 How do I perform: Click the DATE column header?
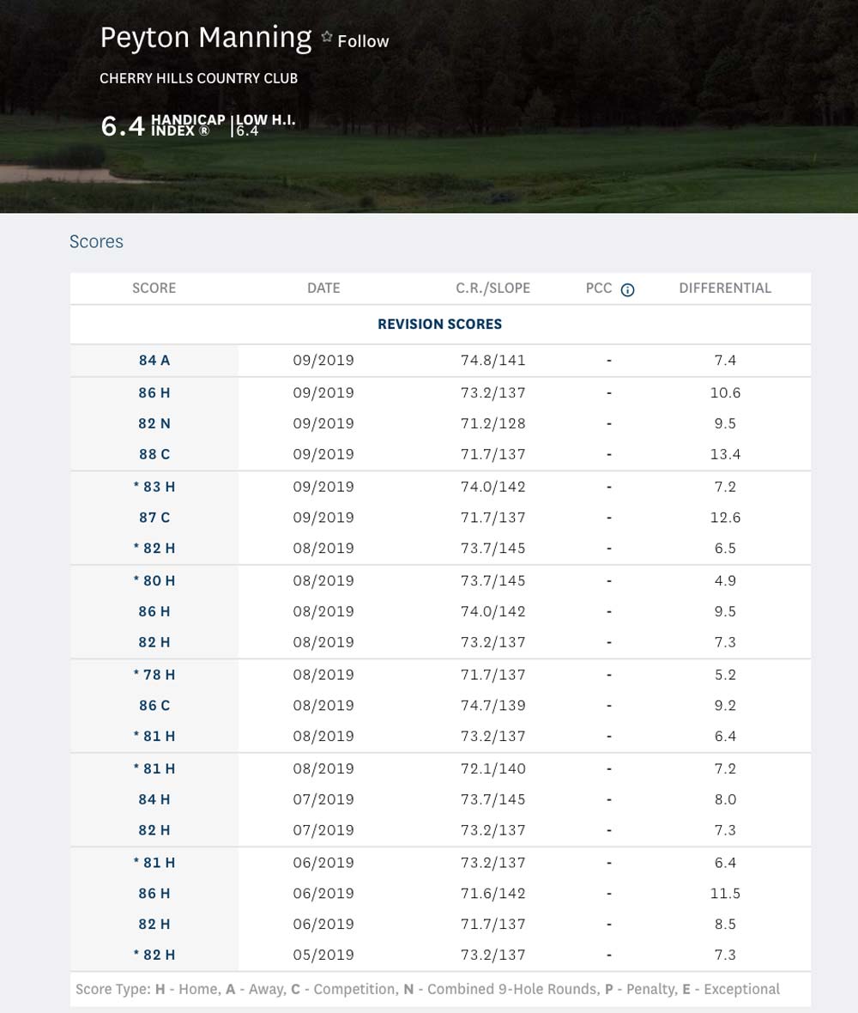click(323, 288)
